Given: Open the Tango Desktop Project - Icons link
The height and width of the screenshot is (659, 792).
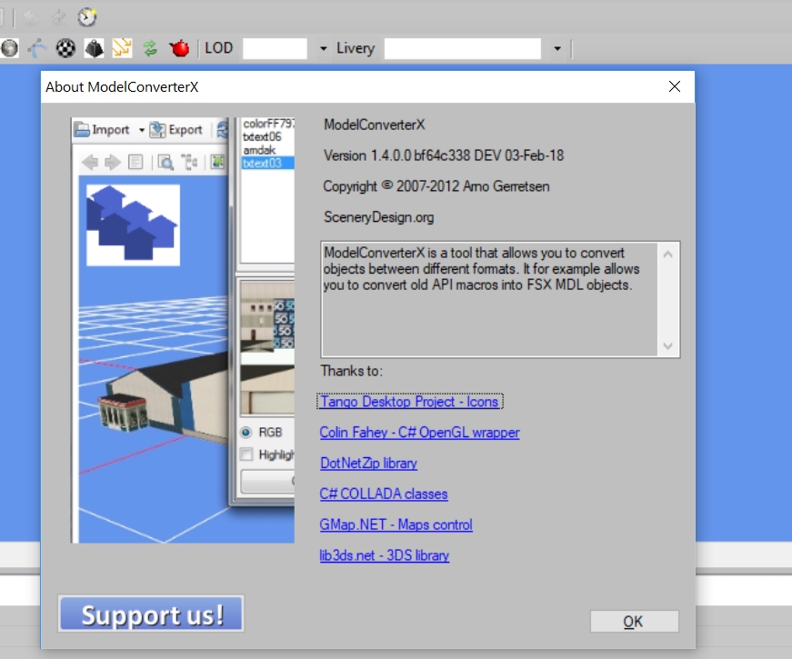Looking at the screenshot, I should click(409, 402).
